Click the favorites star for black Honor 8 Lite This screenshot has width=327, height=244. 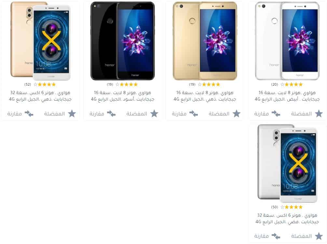(x=154, y=114)
